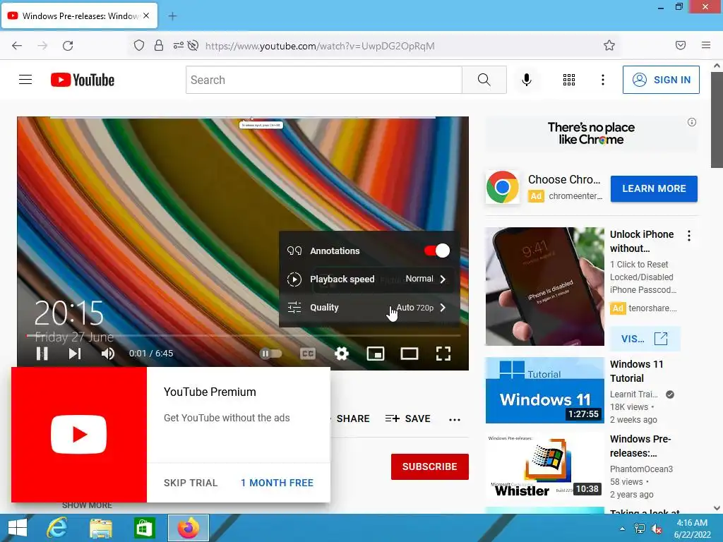The height and width of the screenshot is (542, 723).
Task: Open tracking protection shield icon
Action: pyautogui.click(x=139, y=45)
